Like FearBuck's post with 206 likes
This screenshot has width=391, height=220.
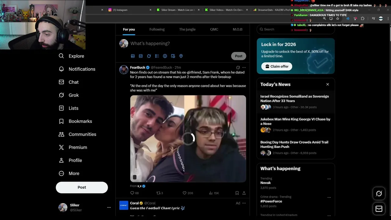[188, 193]
